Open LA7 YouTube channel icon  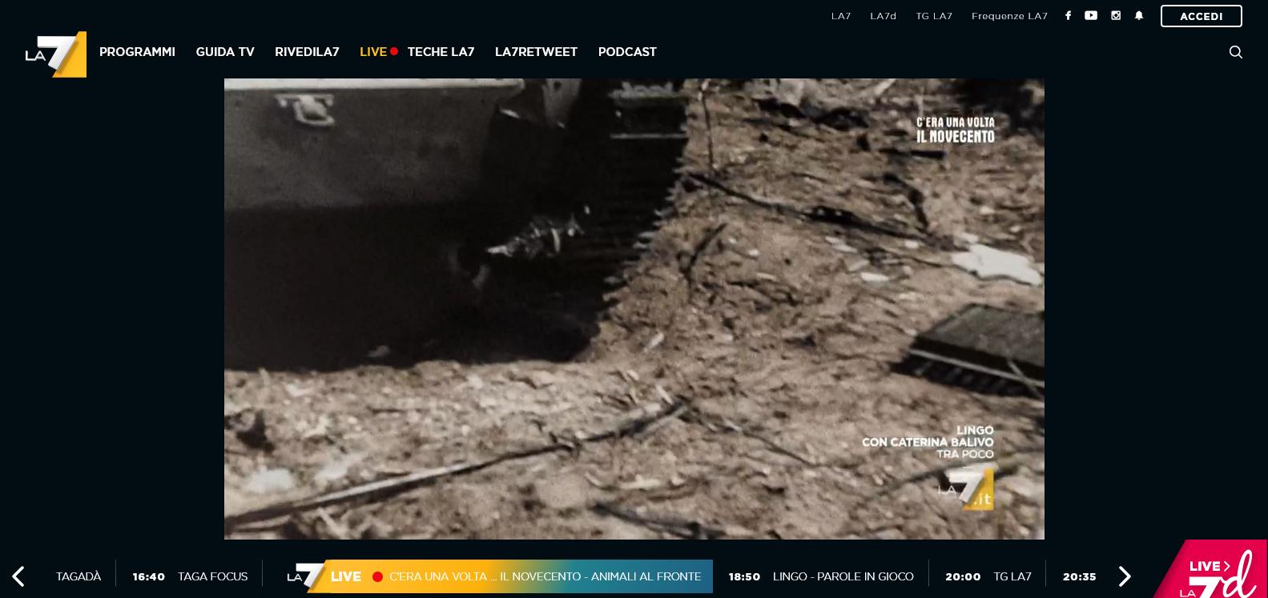1091,16
